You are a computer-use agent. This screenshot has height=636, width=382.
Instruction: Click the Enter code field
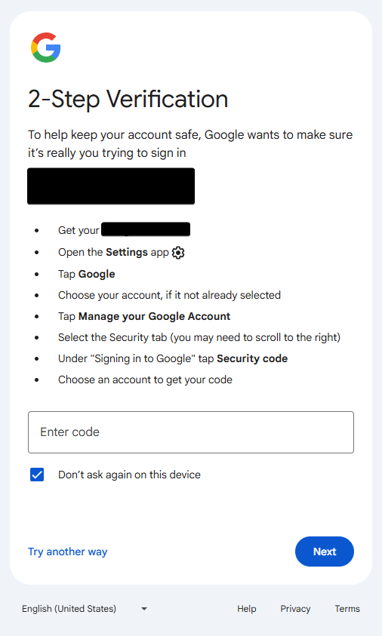pyautogui.click(x=191, y=432)
